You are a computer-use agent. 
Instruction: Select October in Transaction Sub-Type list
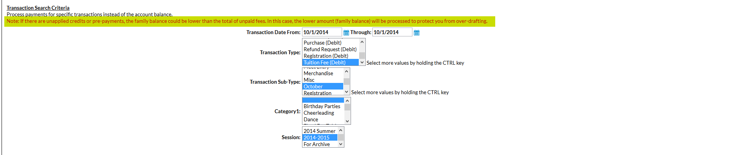coord(323,86)
